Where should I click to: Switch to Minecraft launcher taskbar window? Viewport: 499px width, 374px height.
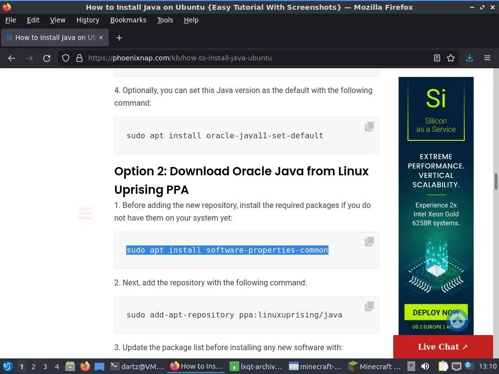[x=375, y=366]
